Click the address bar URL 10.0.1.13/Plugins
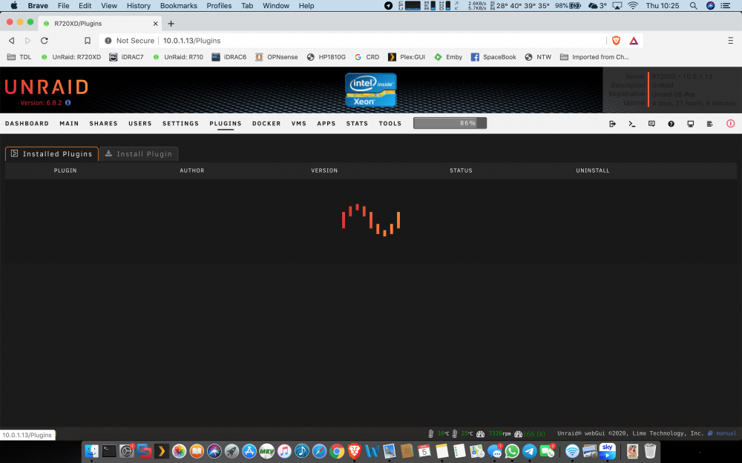The width and height of the screenshot is (742, 463). coord(191,41)
